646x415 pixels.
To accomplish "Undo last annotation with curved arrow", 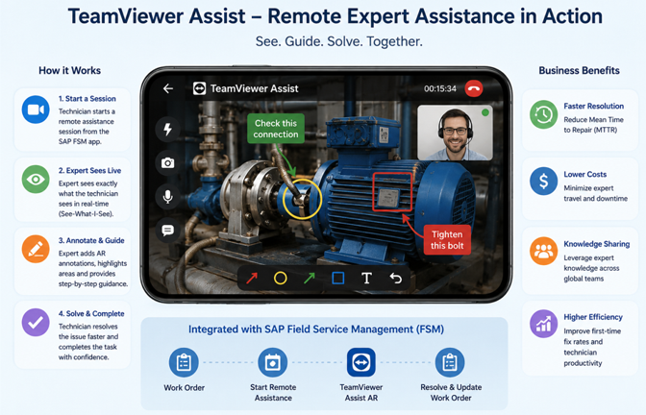I will point(395,279).
